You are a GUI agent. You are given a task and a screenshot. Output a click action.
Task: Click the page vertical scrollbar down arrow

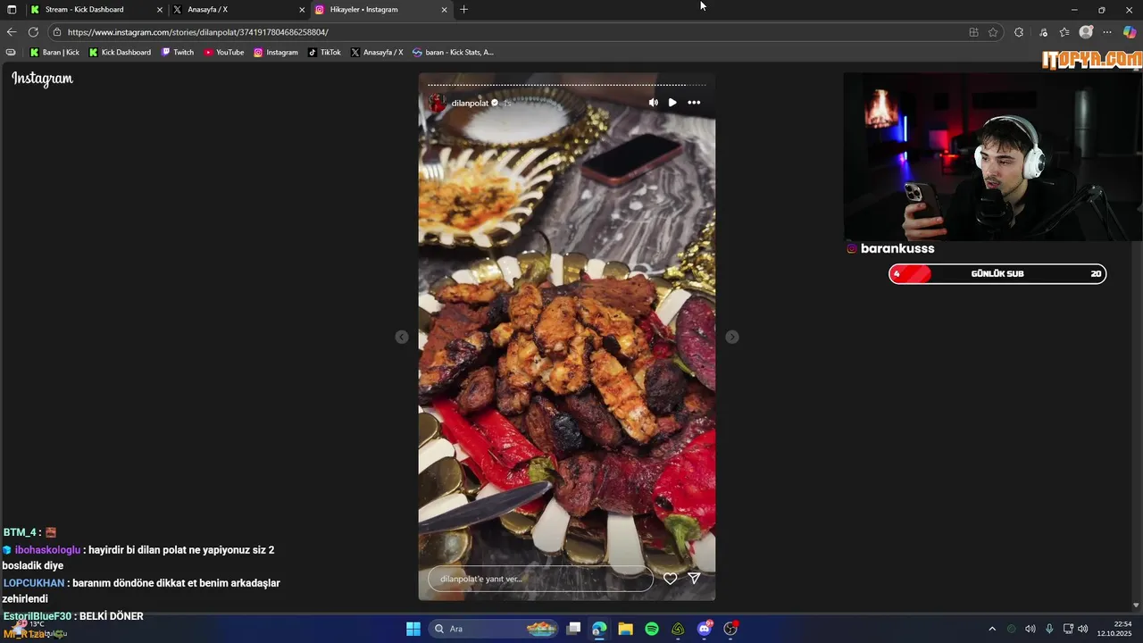(x=1136, y=605)
